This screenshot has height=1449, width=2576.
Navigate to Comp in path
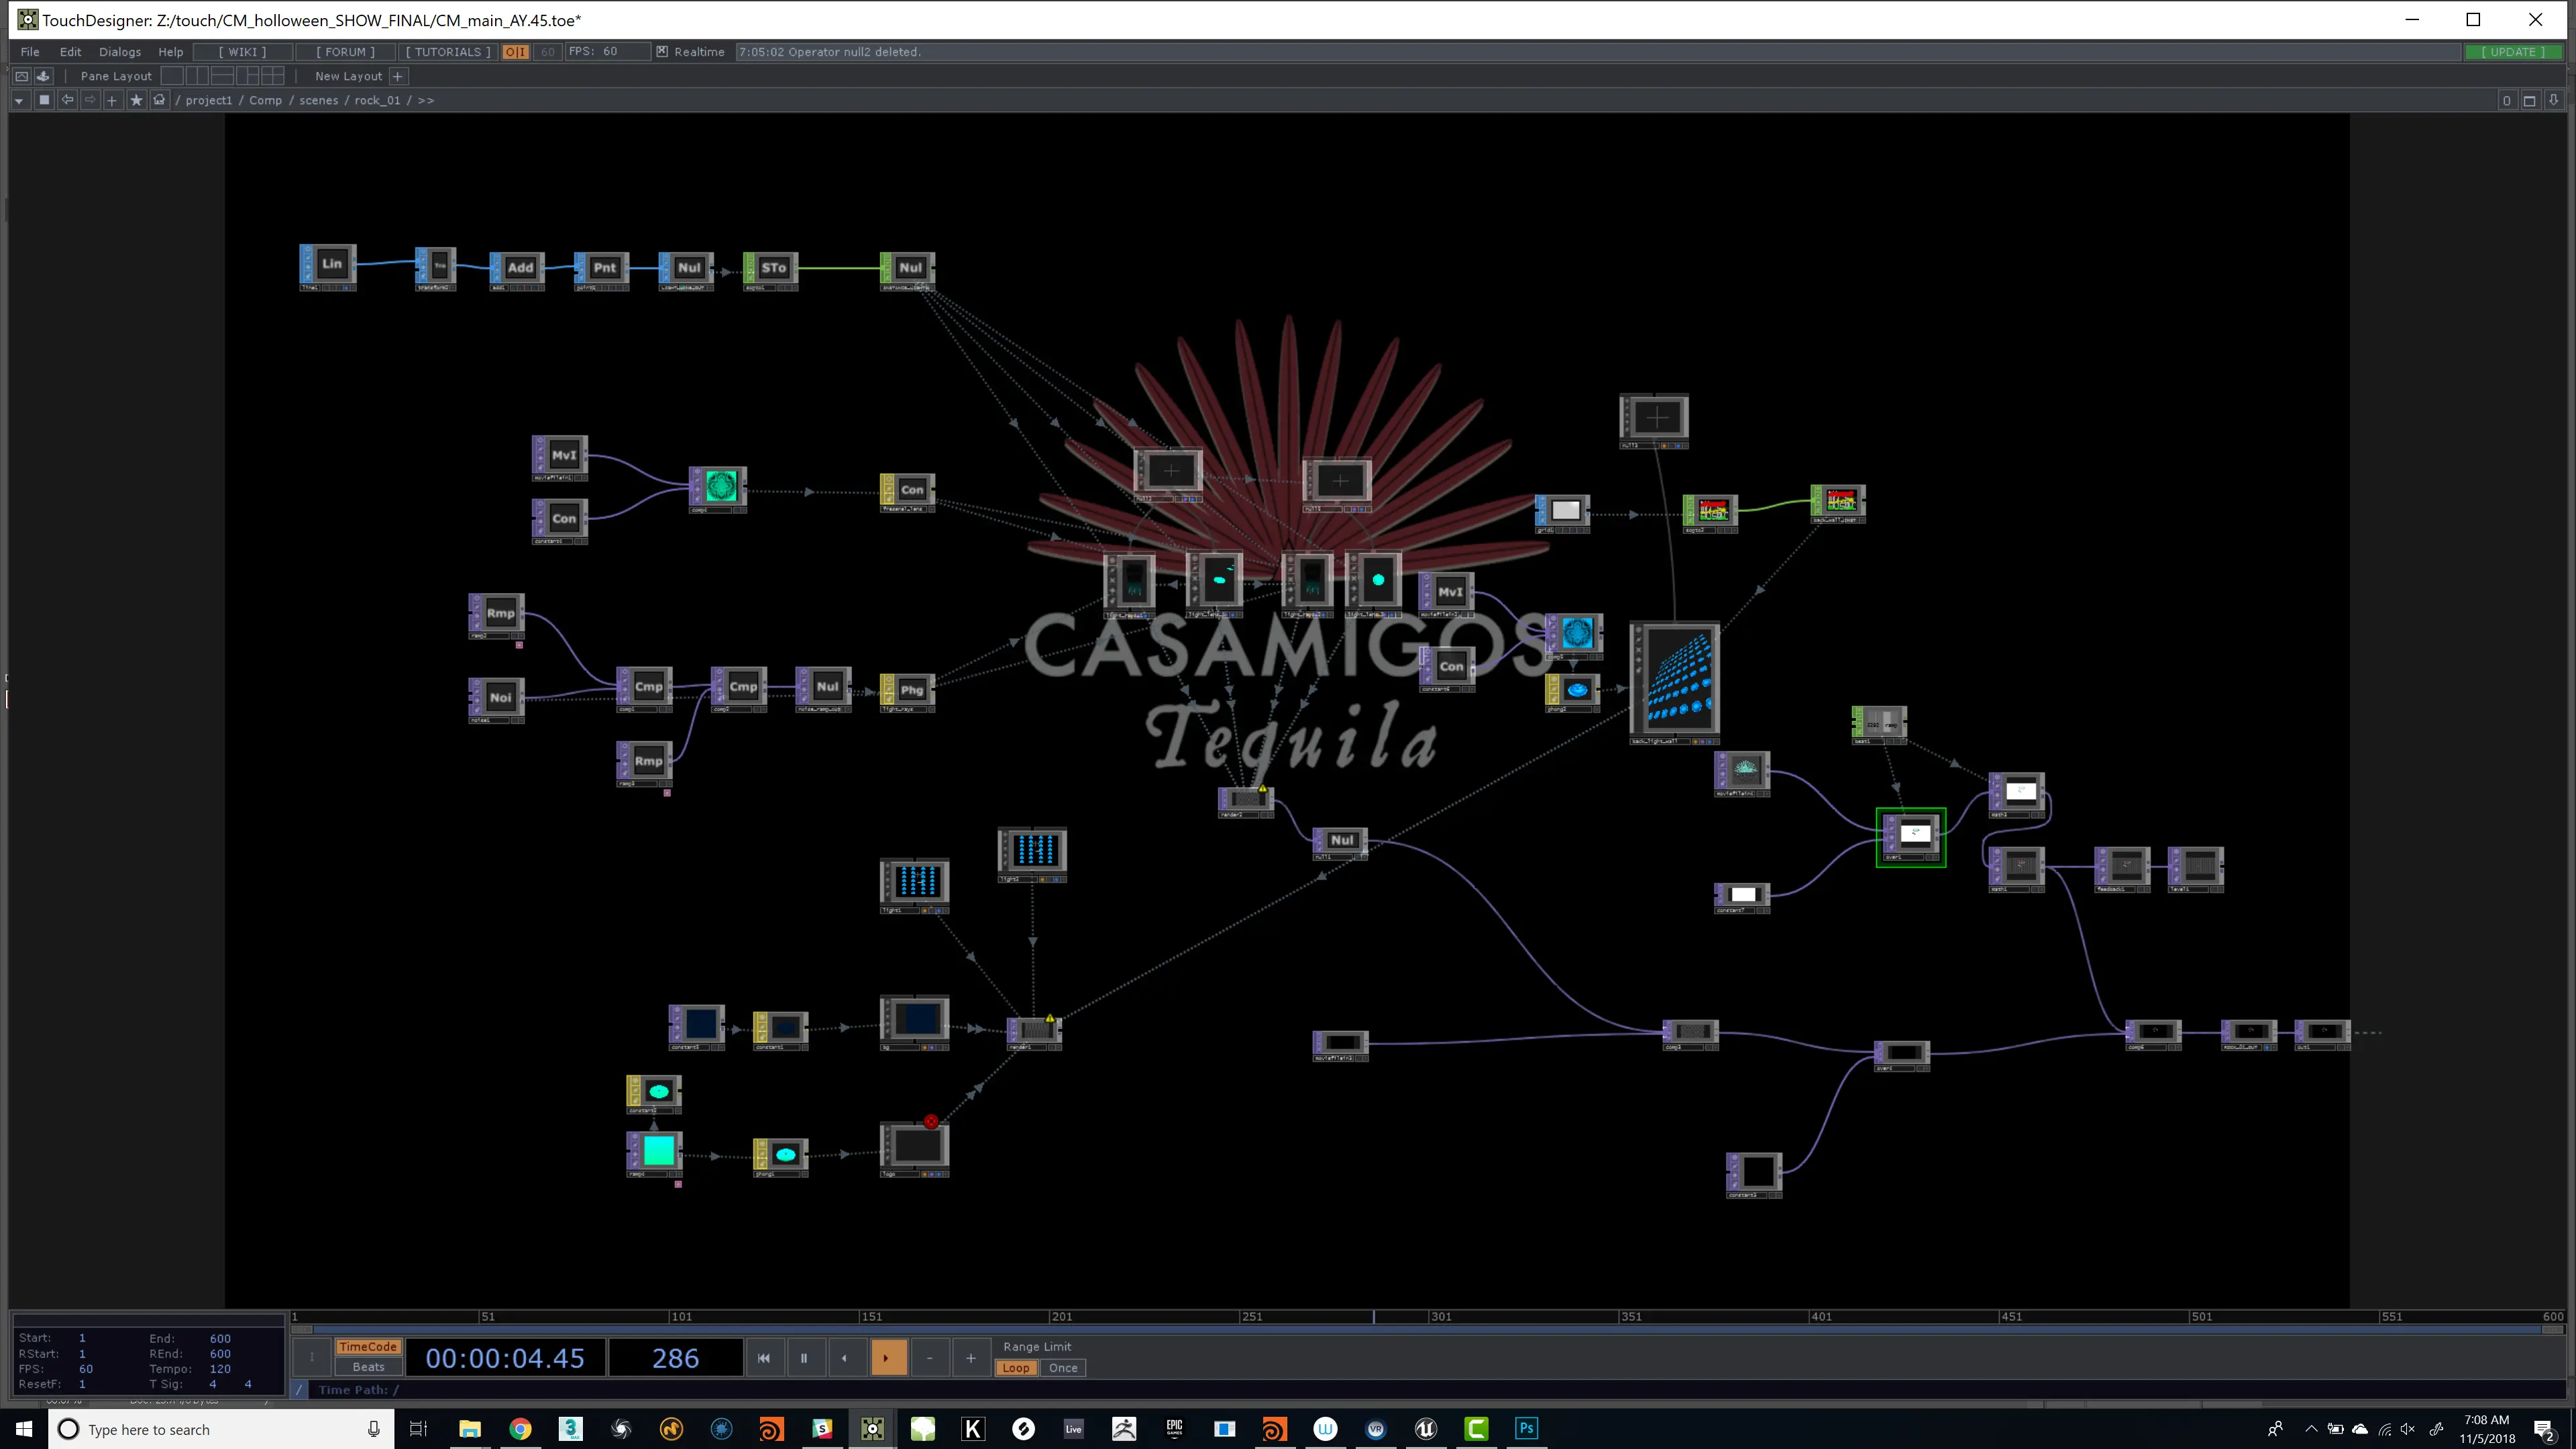[265, 100]
